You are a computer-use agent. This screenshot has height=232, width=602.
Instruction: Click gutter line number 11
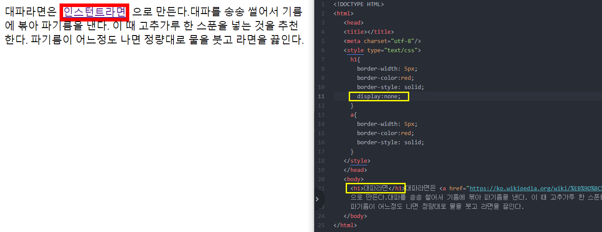[x=322, y=96]
